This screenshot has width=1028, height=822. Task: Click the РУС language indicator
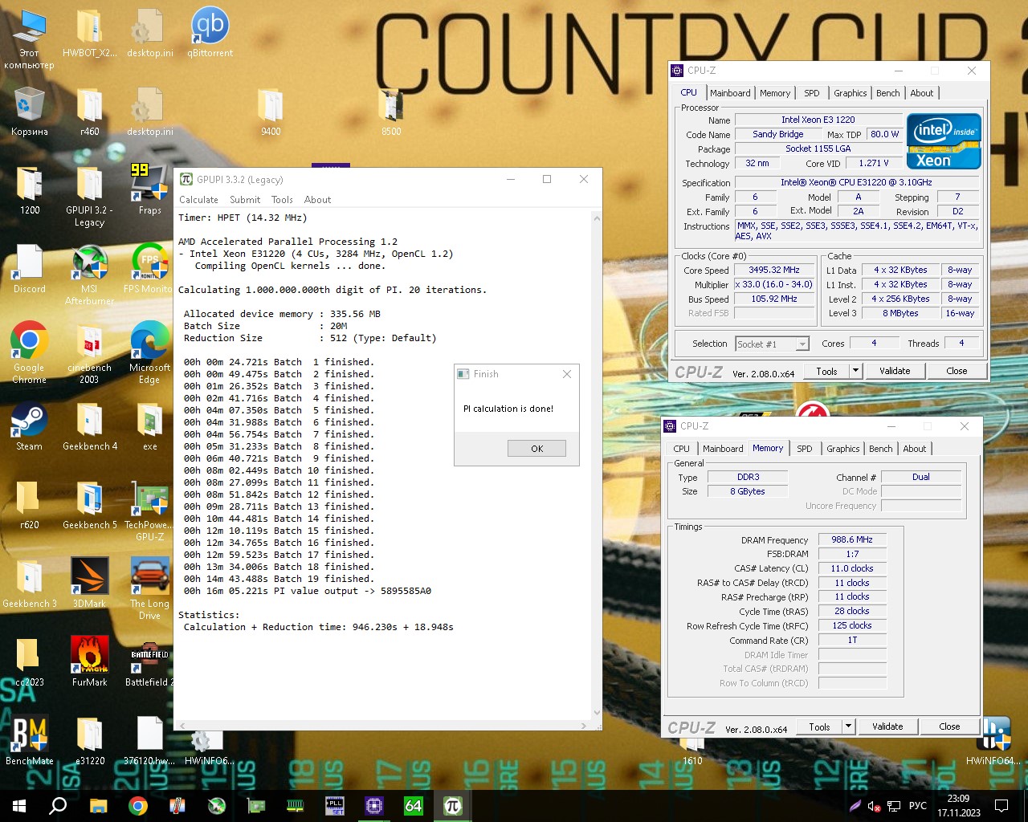[917, 806]
